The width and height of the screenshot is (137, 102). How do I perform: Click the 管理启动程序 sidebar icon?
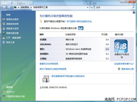[4, 19]
